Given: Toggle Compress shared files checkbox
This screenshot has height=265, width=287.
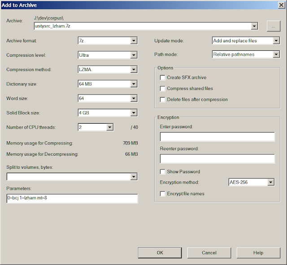Looking at the screenshot, I should (162, 89).
